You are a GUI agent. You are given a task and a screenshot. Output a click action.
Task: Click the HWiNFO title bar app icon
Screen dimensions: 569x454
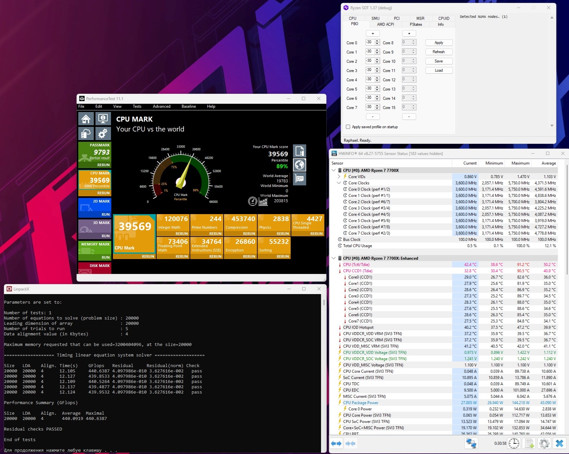coord(334,153)
